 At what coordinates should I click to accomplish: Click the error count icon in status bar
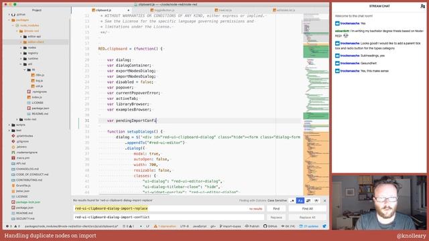click(7, 226)
